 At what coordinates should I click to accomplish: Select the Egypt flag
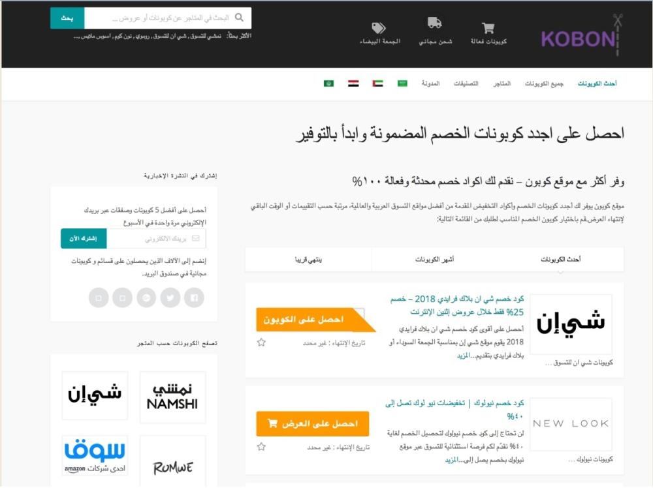(353, 84)
